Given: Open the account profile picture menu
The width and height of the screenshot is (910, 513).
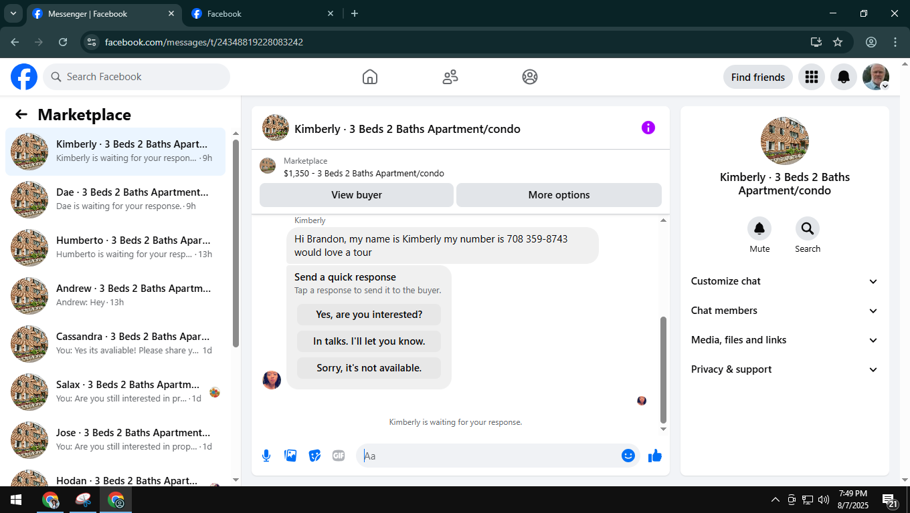Looking at the screenshot, I should coord(876,77).
